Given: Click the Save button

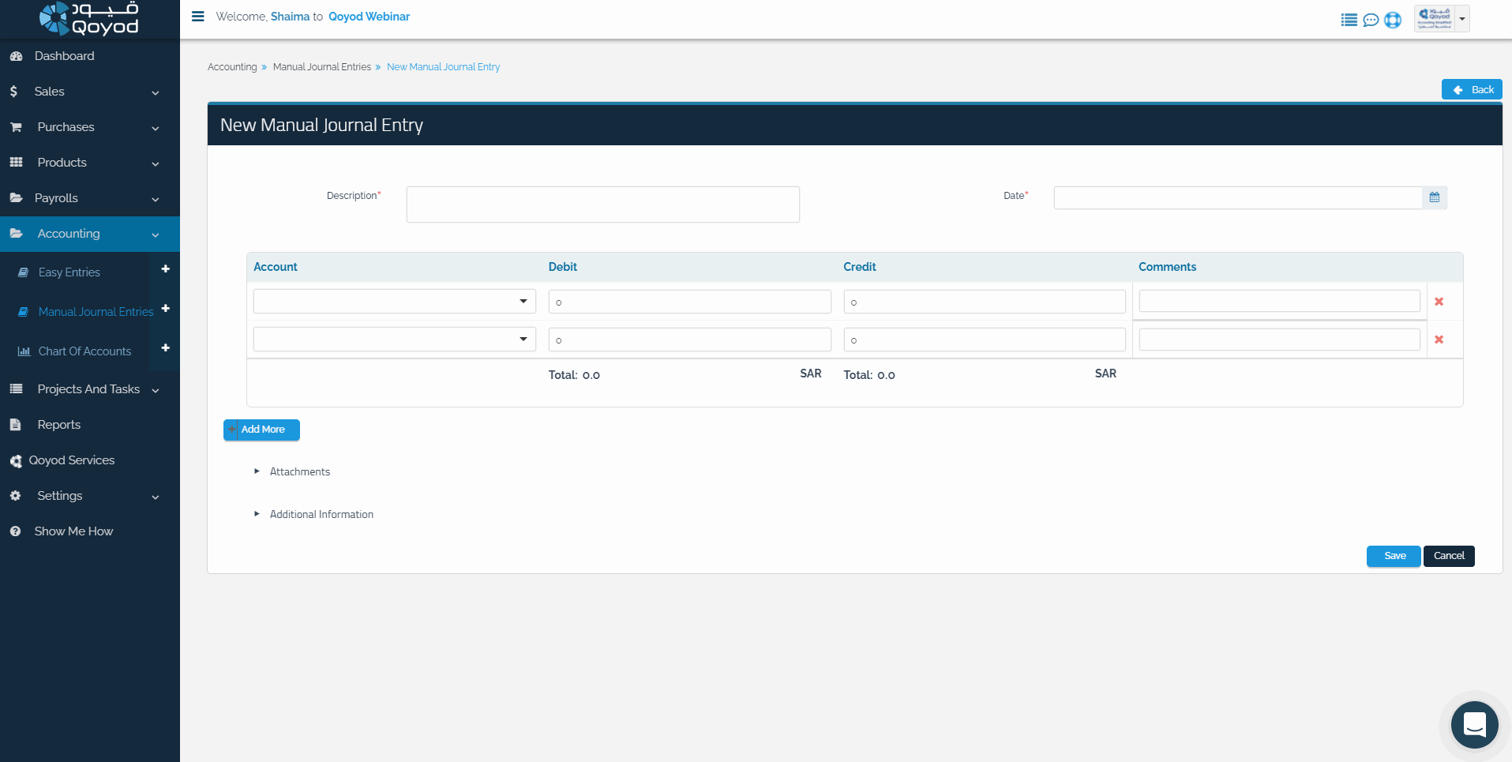Looking at the screenshot, I should [1394, 556].
